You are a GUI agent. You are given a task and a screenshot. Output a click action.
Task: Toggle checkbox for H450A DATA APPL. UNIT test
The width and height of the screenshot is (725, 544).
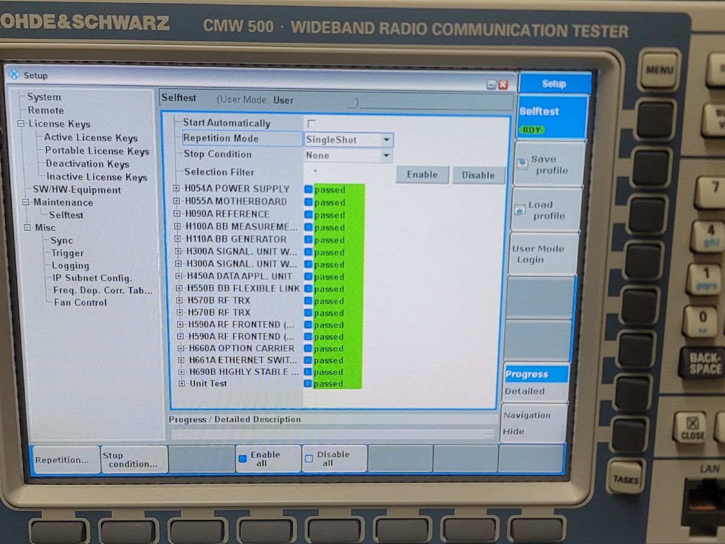click(x=309, y=277)
